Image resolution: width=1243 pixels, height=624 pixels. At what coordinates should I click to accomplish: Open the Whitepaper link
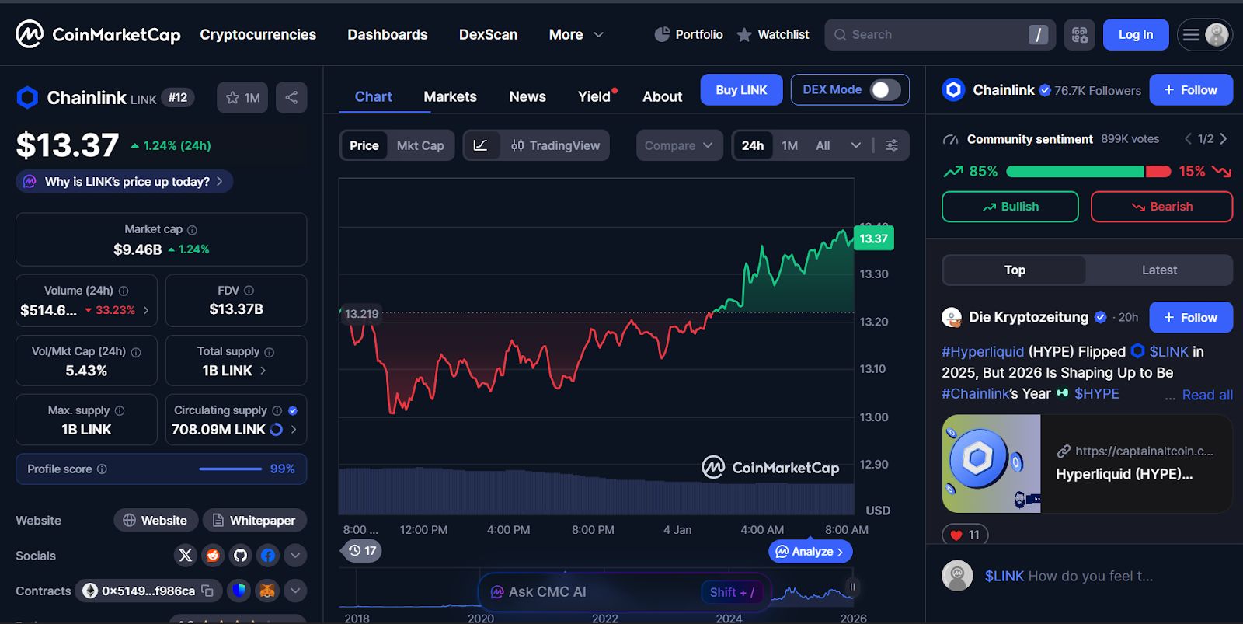point(255,521)
